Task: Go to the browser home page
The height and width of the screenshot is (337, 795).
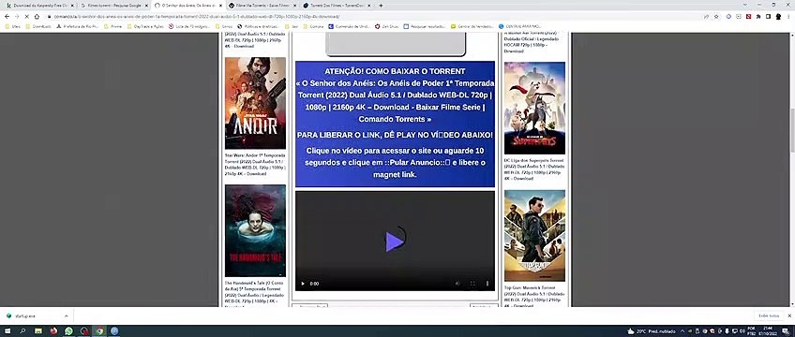Action: 37,16
